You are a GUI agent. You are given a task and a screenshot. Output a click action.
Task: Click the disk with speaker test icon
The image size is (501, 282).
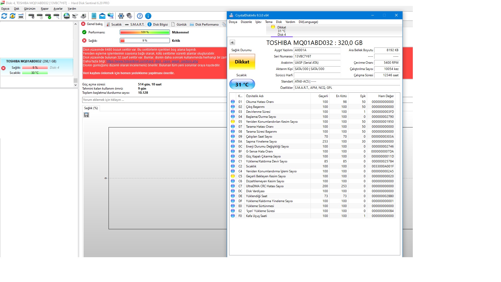click(31, 16)
